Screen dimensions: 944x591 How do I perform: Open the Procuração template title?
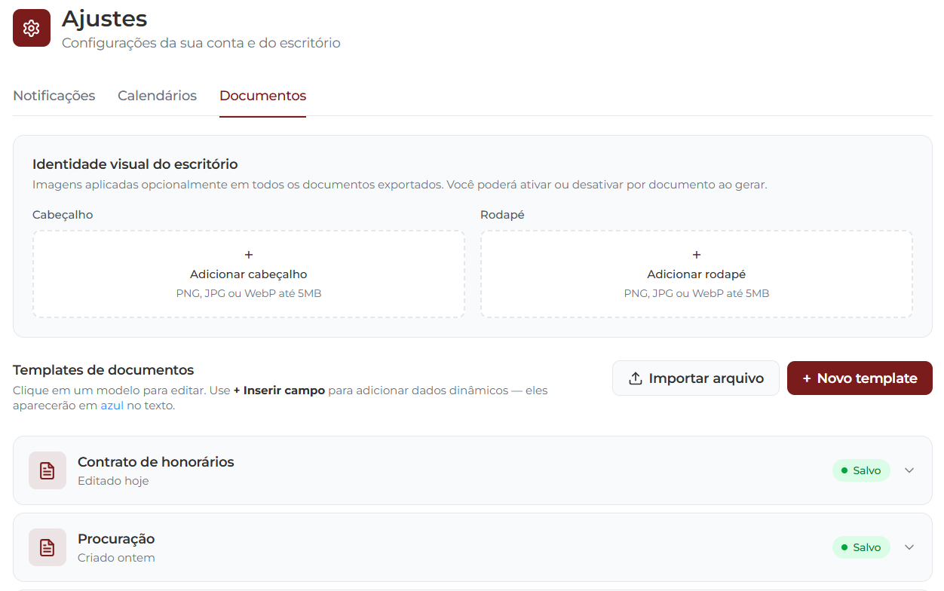116,539
